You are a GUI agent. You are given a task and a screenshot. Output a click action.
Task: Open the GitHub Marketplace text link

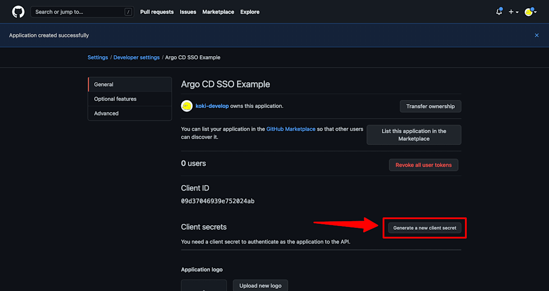pos(291,129)
